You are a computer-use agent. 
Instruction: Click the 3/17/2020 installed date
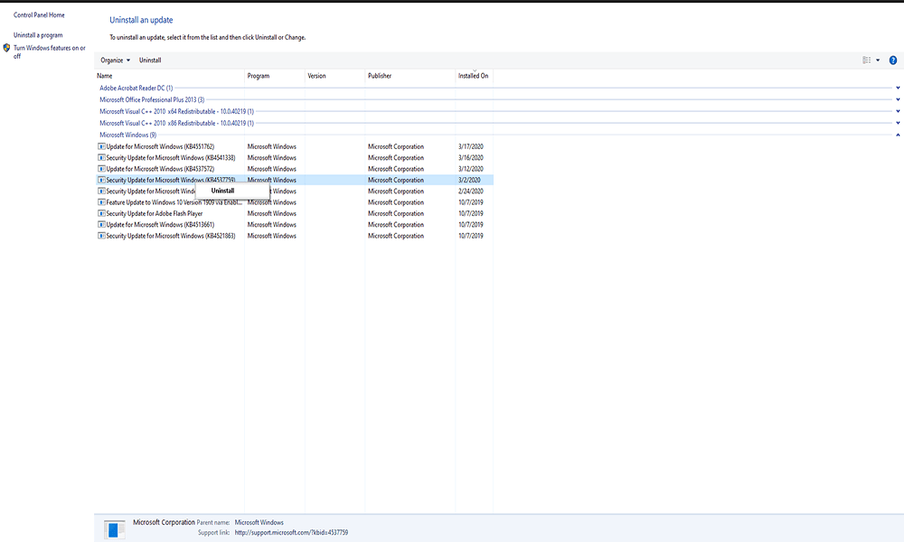pos(470,146)
